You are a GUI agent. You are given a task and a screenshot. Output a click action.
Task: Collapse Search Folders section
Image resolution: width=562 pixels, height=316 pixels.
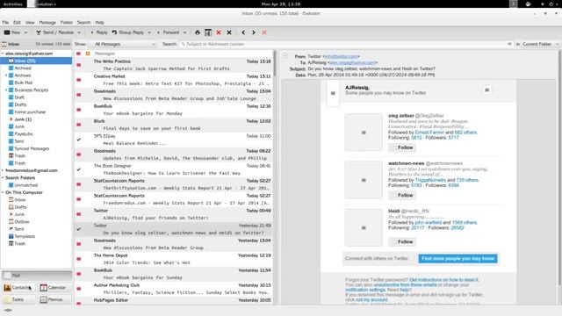[x=3, y=177]
